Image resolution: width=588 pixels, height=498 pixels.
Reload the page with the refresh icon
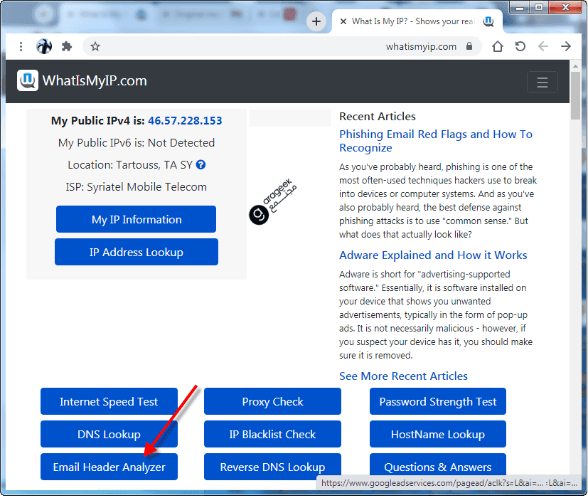[x=520, y=46]
